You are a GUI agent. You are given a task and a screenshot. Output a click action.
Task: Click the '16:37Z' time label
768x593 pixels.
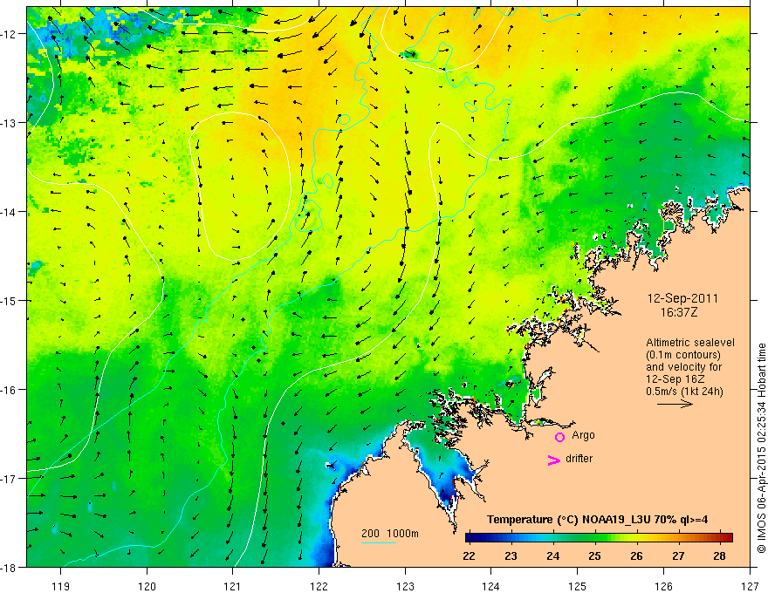[x=678, y=312]
